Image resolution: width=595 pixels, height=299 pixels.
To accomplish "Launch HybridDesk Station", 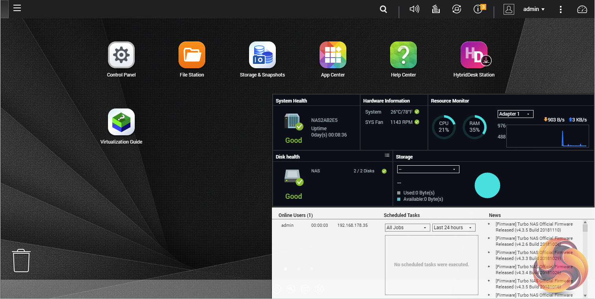I will 474,55.
